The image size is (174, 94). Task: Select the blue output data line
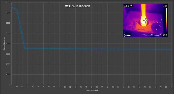[x=92, y=49]
